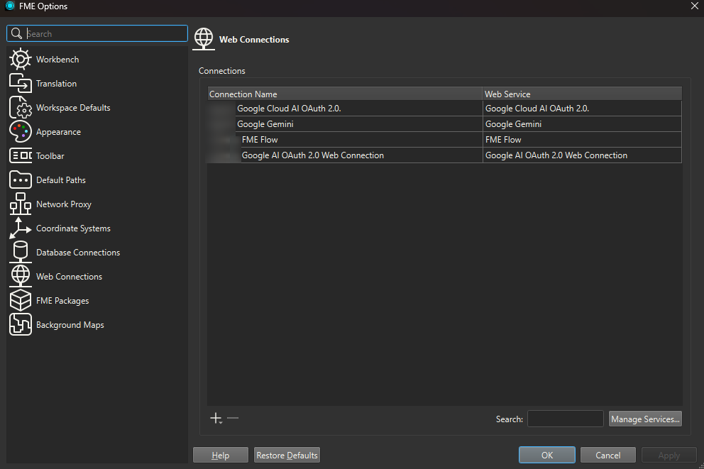
Task: Click the Workbench gear icon
Action: 20,59
